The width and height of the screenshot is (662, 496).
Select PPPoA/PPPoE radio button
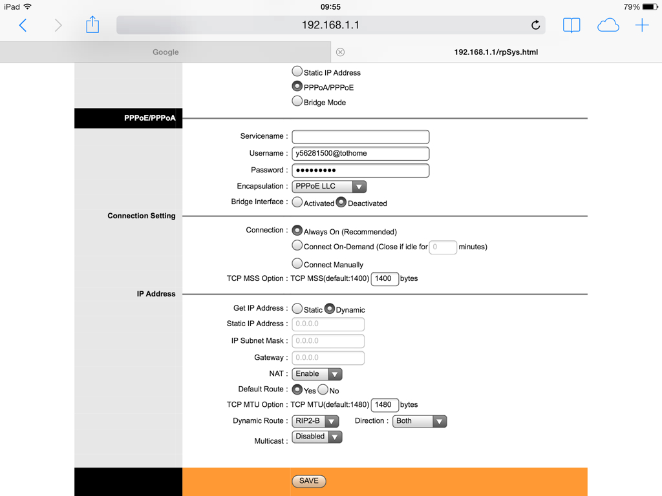coord(297,86)
